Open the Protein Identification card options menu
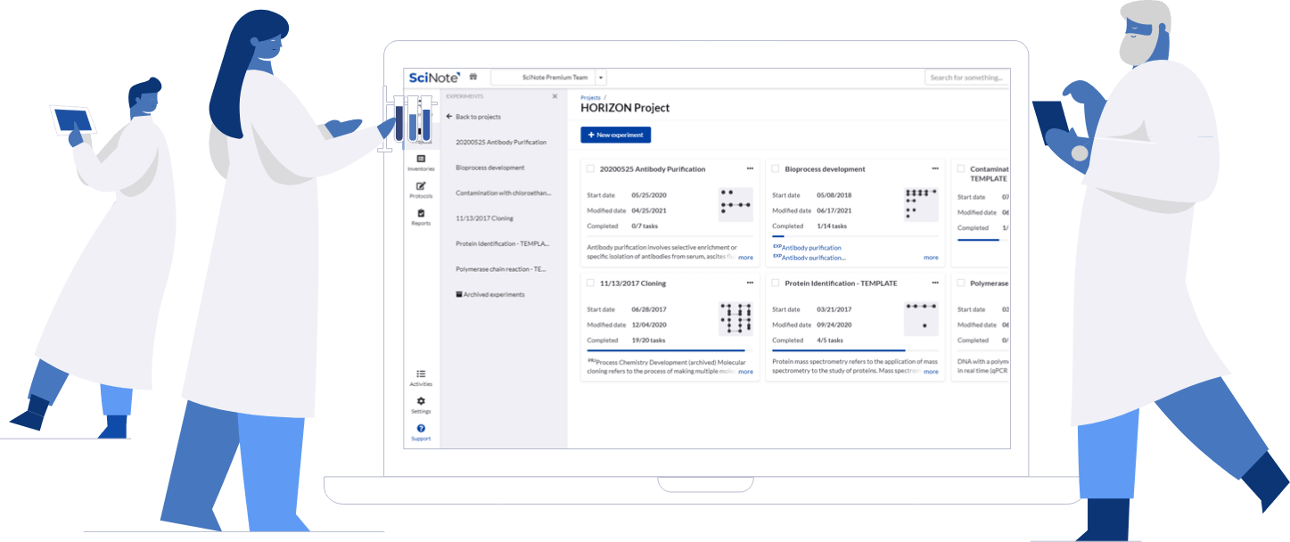The image size is (1290, 542). click(x=935, y=283)
